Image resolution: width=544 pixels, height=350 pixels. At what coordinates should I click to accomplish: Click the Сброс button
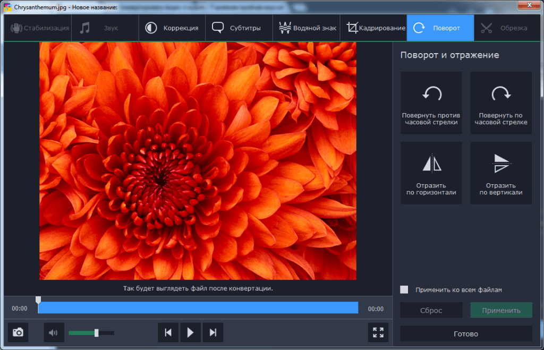click(431, 310)
